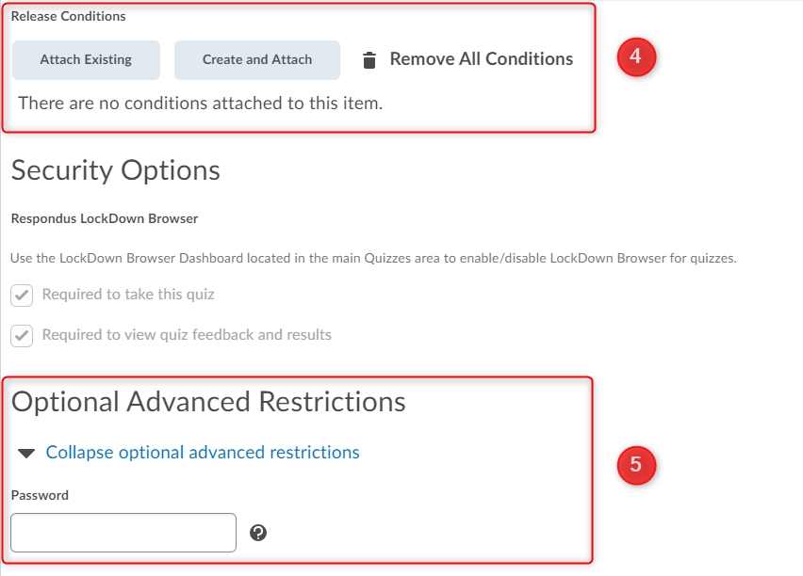Open the Collapse optional advanced restrictions link
The image size is (803, 576).
pos(203,453)
